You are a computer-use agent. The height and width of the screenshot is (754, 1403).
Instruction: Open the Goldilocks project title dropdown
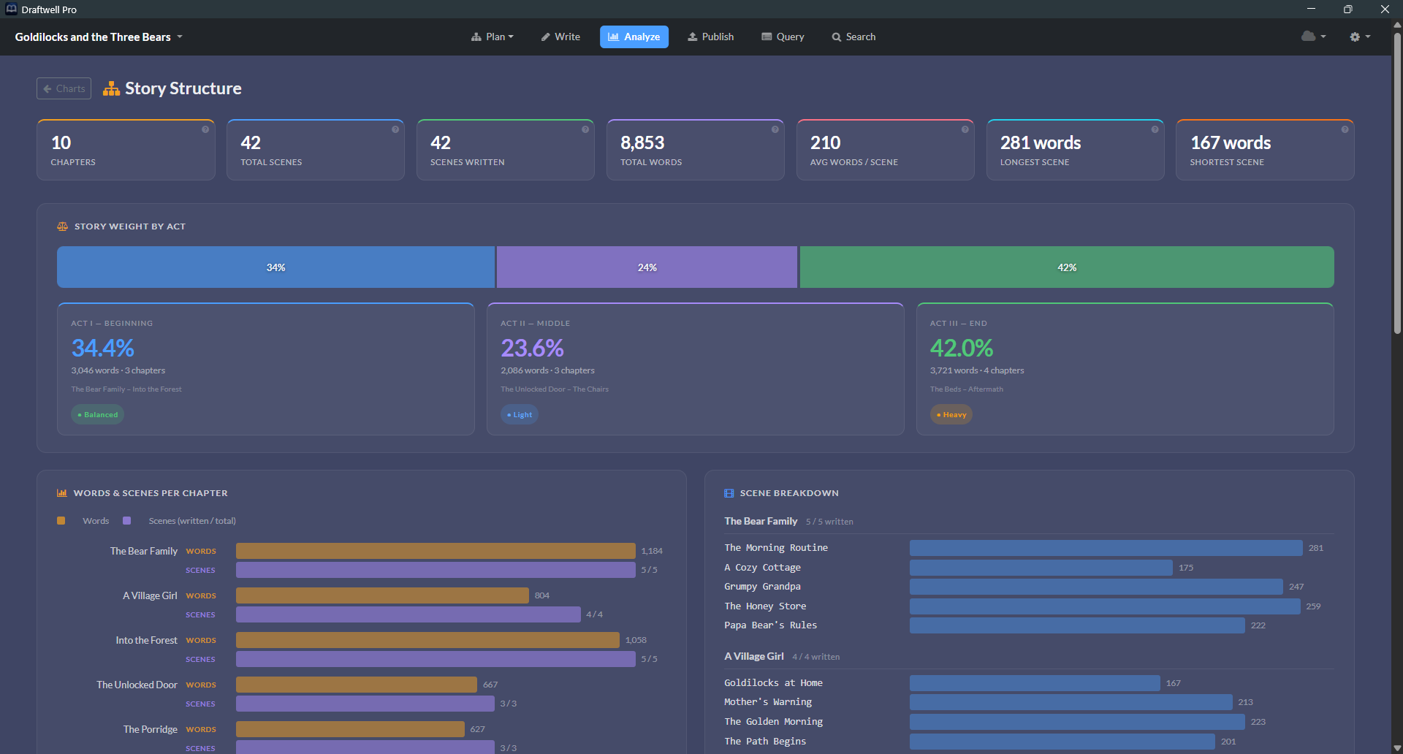(99, 37)
